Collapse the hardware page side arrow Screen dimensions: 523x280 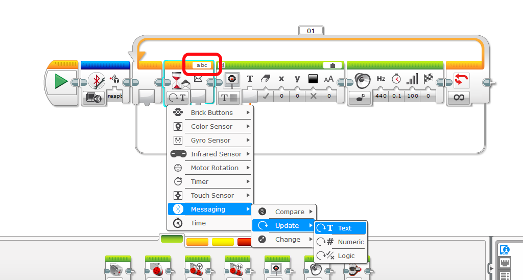pyautogui.click(x=491, y=268)
